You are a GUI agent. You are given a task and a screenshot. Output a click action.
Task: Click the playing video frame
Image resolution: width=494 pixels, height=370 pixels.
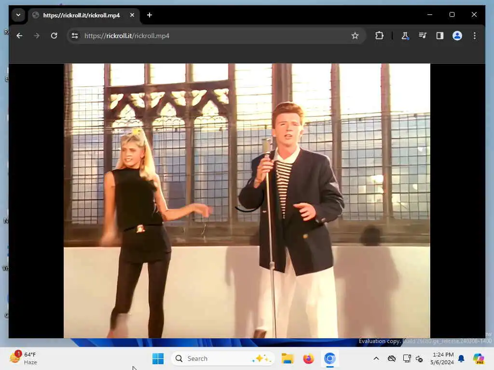point(247,201)
